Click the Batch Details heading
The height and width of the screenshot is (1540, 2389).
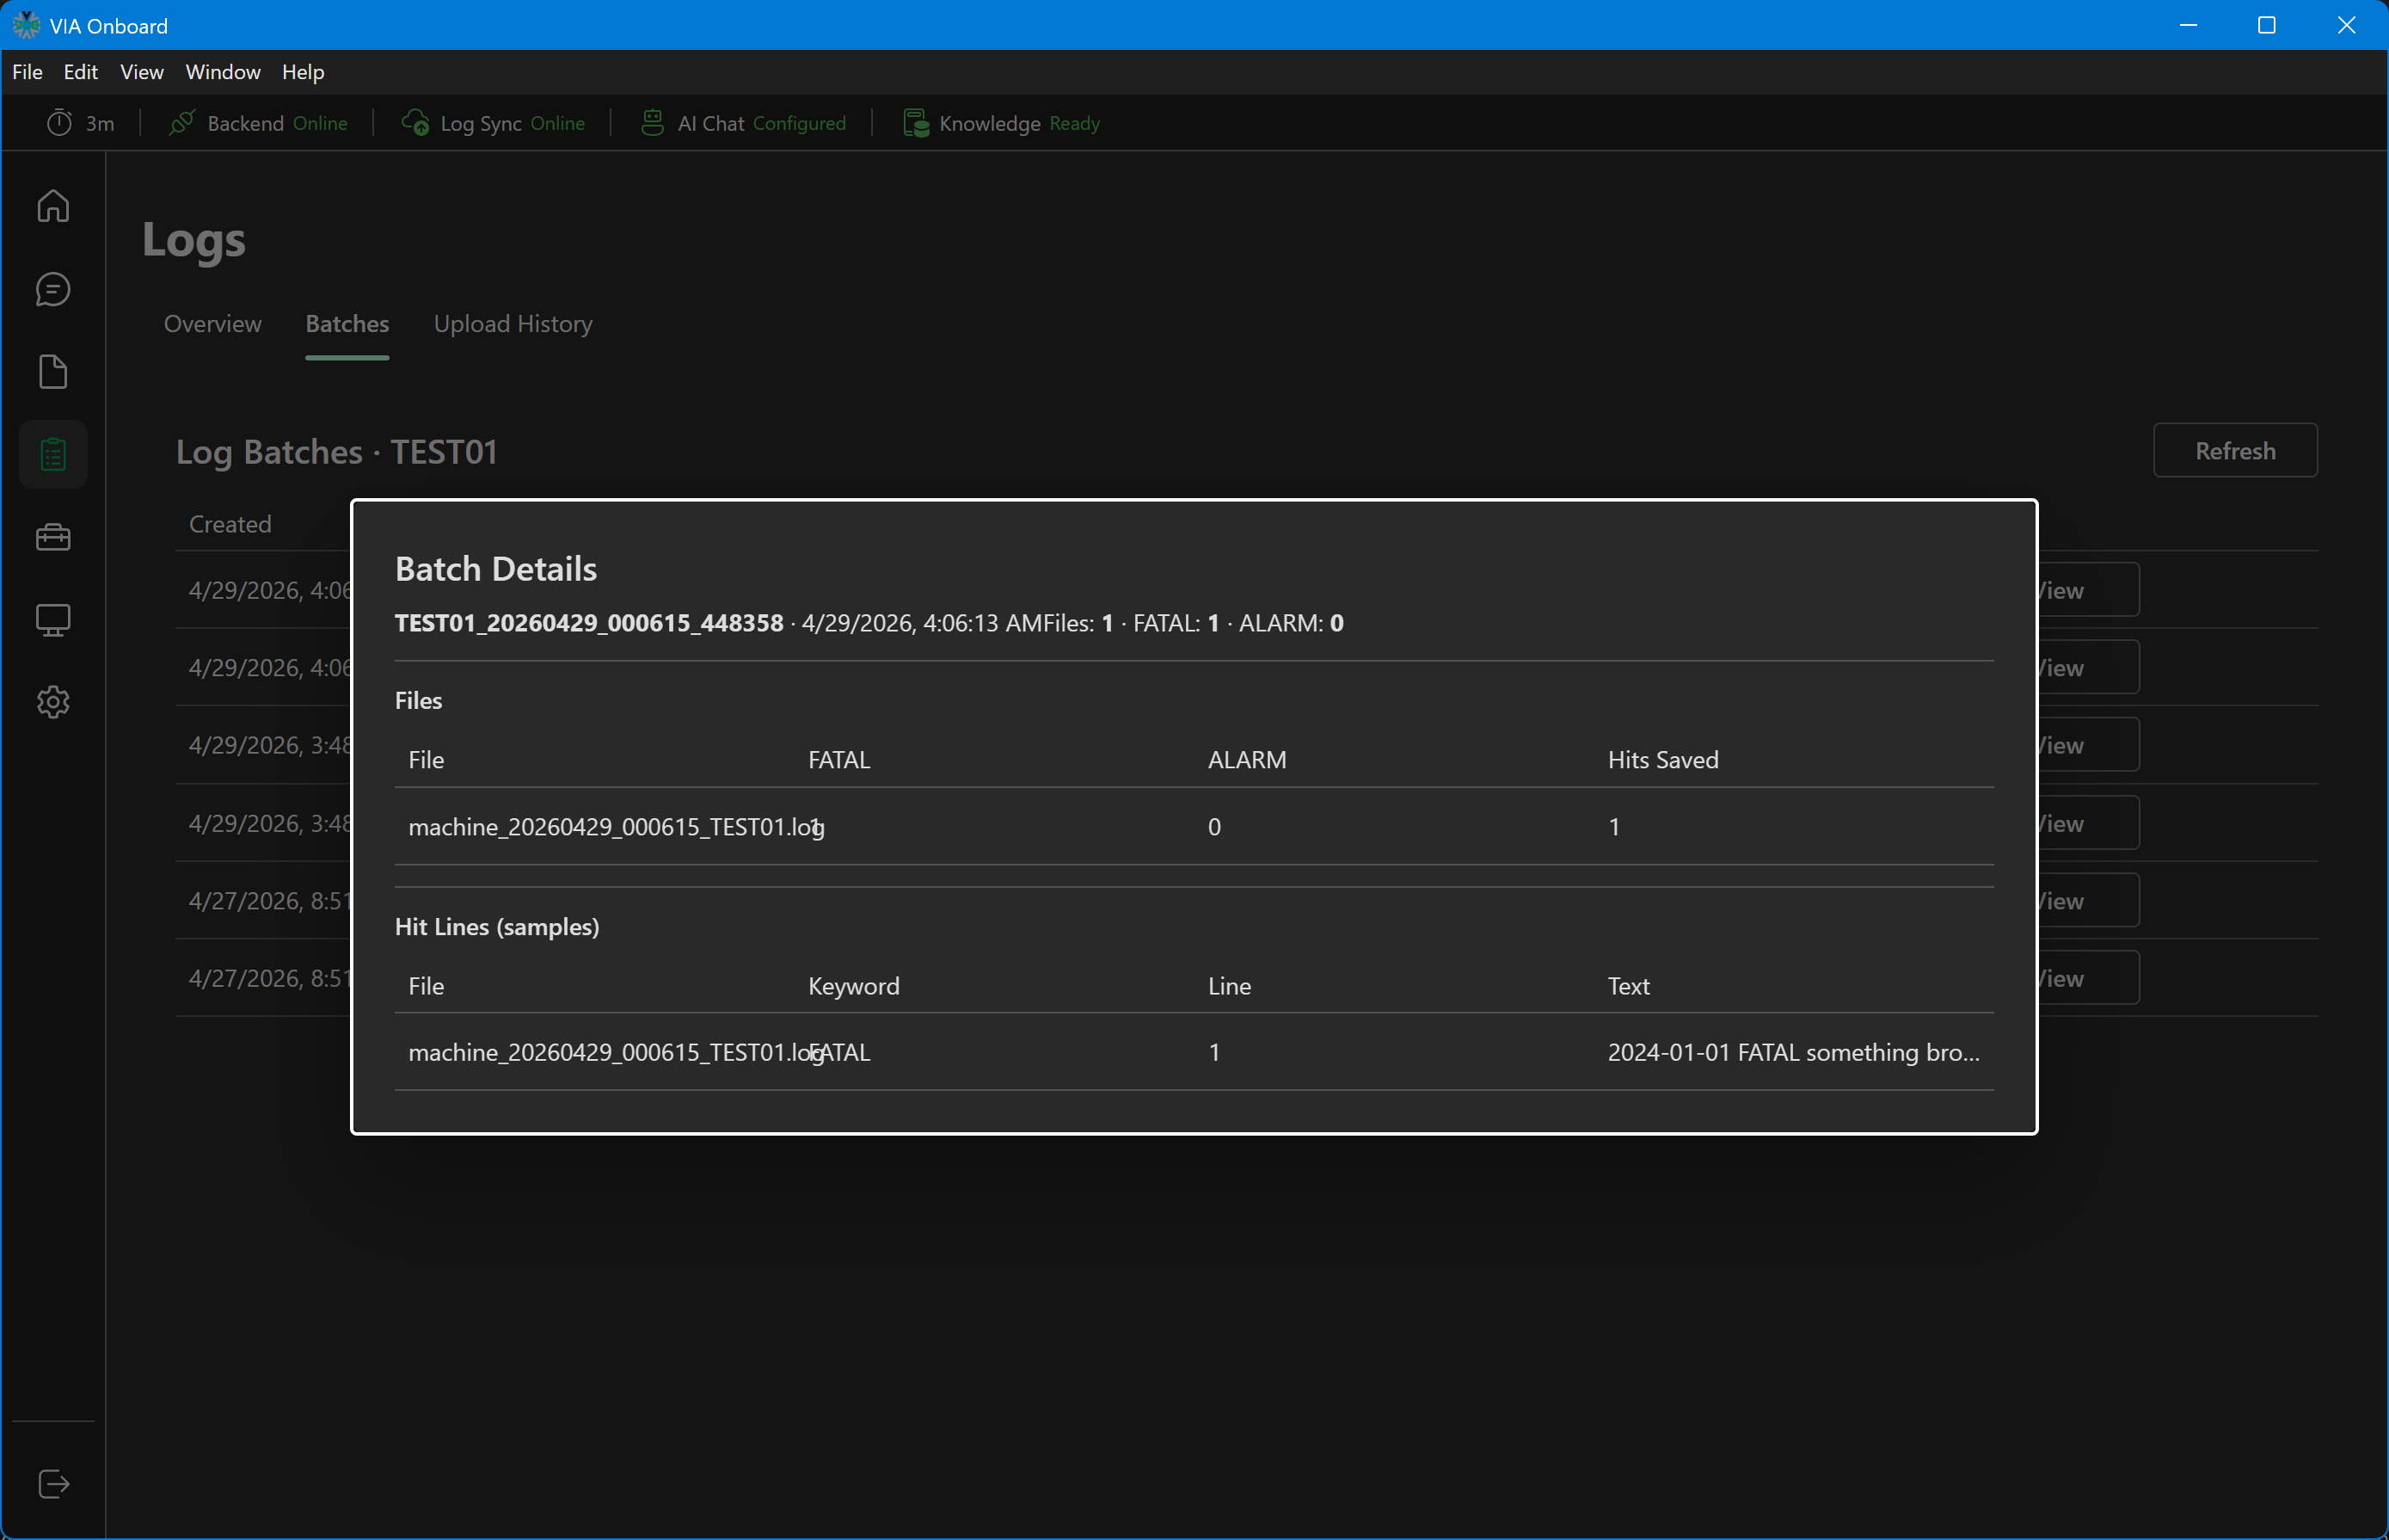coord(496,569)
